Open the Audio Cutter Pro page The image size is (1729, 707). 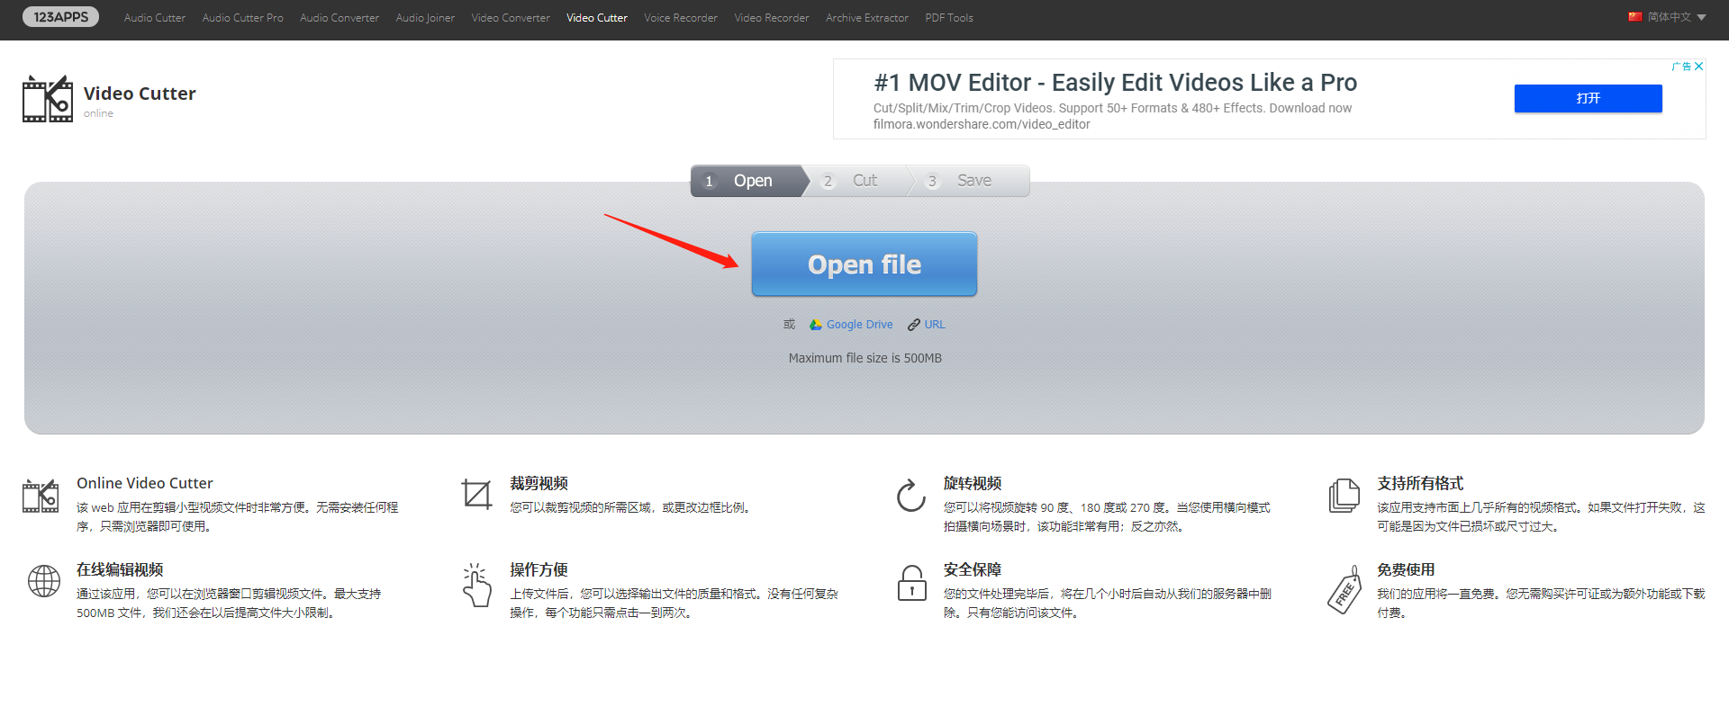point(242,18)
